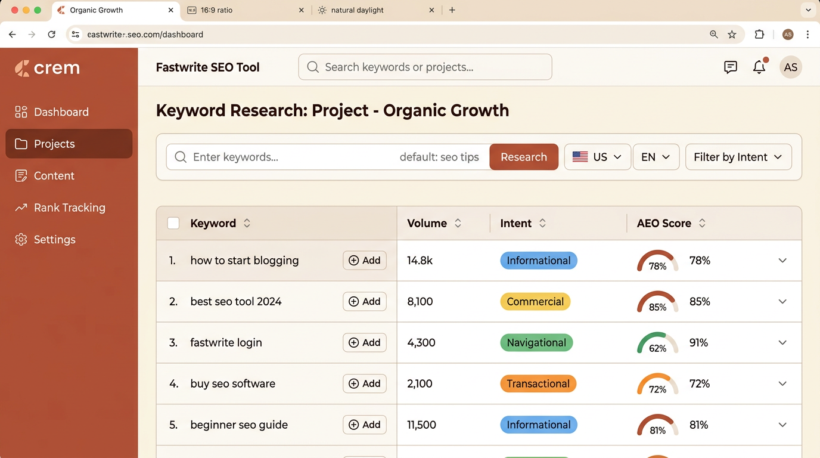
Task: Click the 72% orange AEO gauge
Action: coord(658,385)
